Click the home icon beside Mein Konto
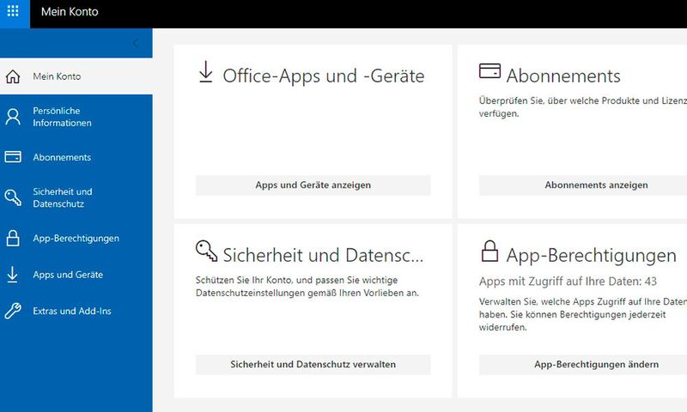 [13, 76]
